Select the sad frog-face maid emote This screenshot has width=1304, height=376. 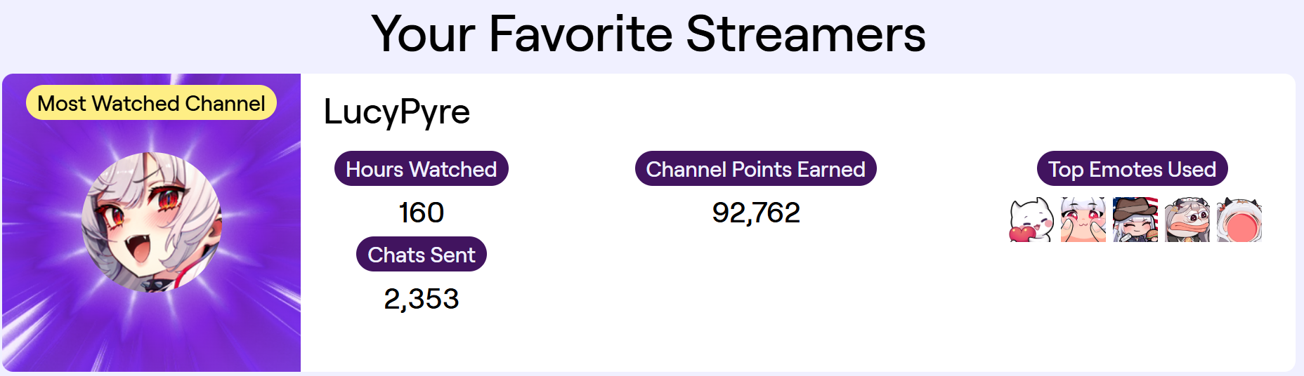1187,220
